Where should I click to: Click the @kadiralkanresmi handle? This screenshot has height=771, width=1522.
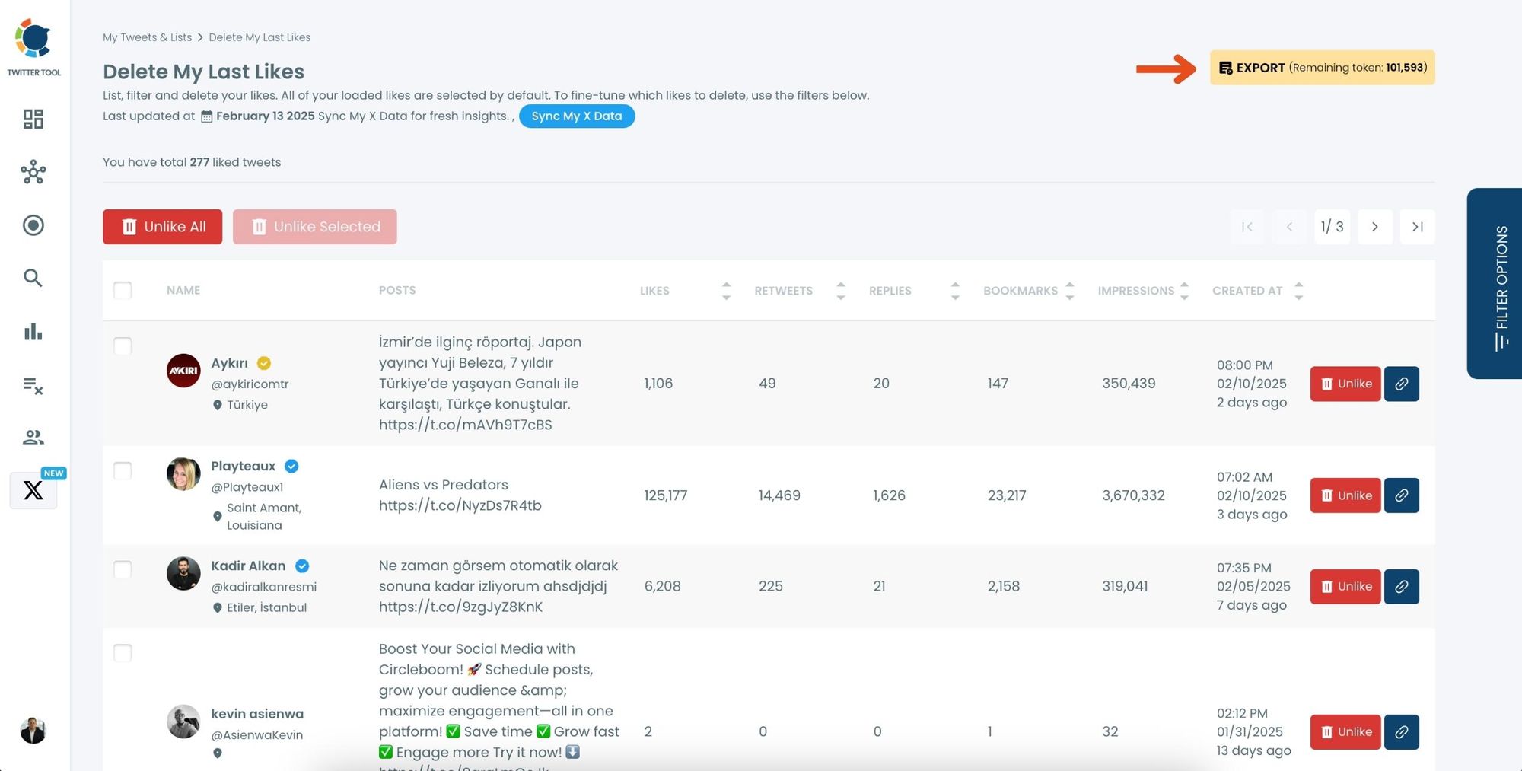coord(264,587)
